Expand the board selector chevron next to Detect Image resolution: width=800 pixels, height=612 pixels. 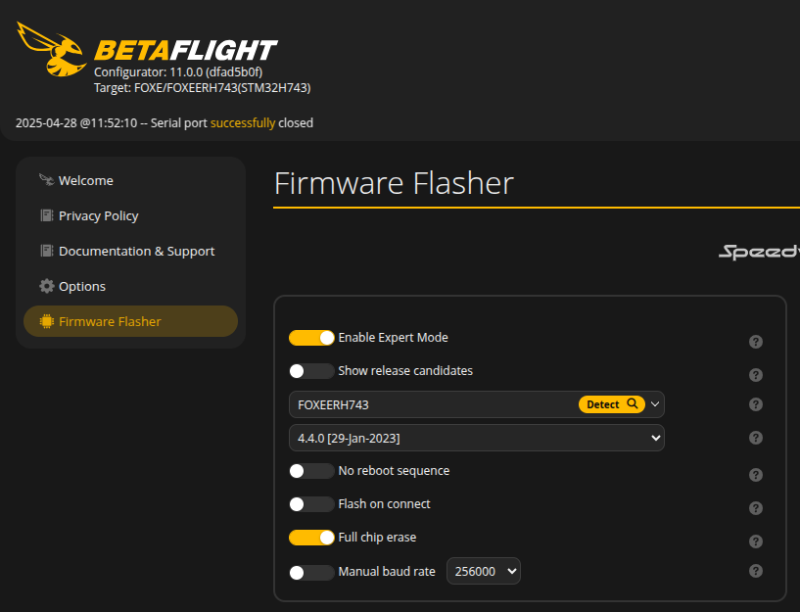pyautogui.click(x=655, y=404)
